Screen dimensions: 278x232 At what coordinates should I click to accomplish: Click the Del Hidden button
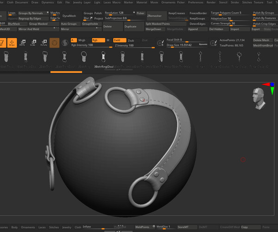pos(219,29)
